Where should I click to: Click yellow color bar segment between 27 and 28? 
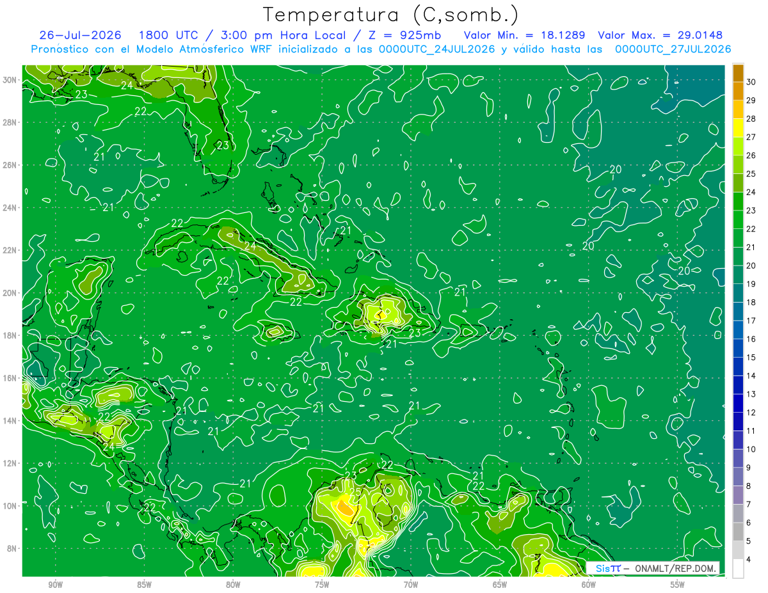(x=739, y=128)
